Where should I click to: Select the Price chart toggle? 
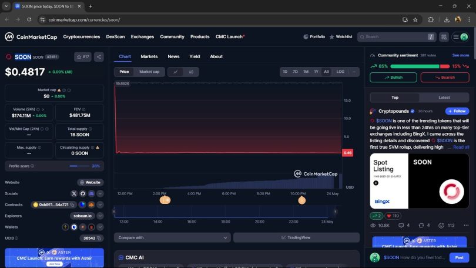(124, 72)
